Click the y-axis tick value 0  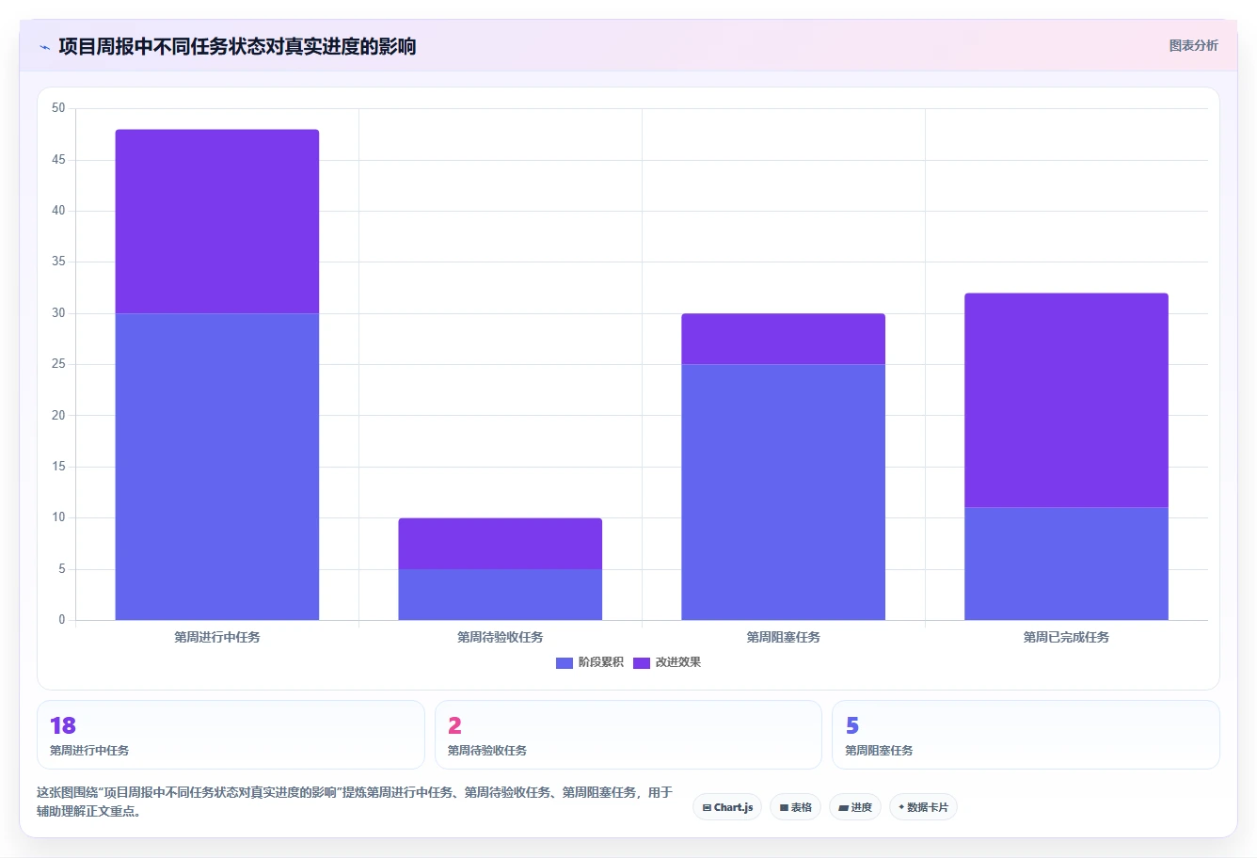coord(62,620)
